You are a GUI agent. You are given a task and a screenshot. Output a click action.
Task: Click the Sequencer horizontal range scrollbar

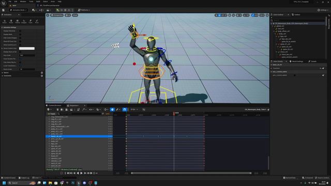coord(191,173)
